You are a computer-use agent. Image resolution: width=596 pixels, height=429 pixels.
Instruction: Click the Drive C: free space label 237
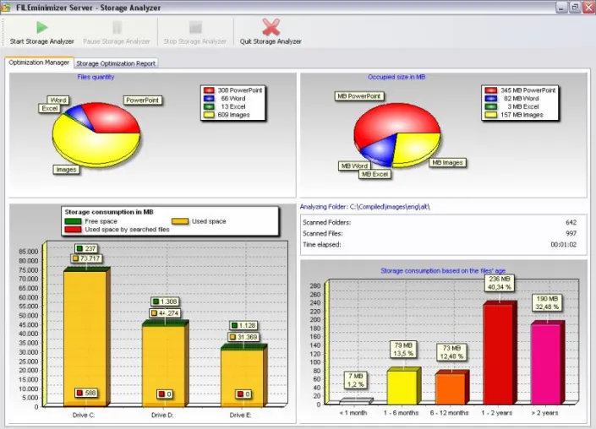click(x=86, y=248)
